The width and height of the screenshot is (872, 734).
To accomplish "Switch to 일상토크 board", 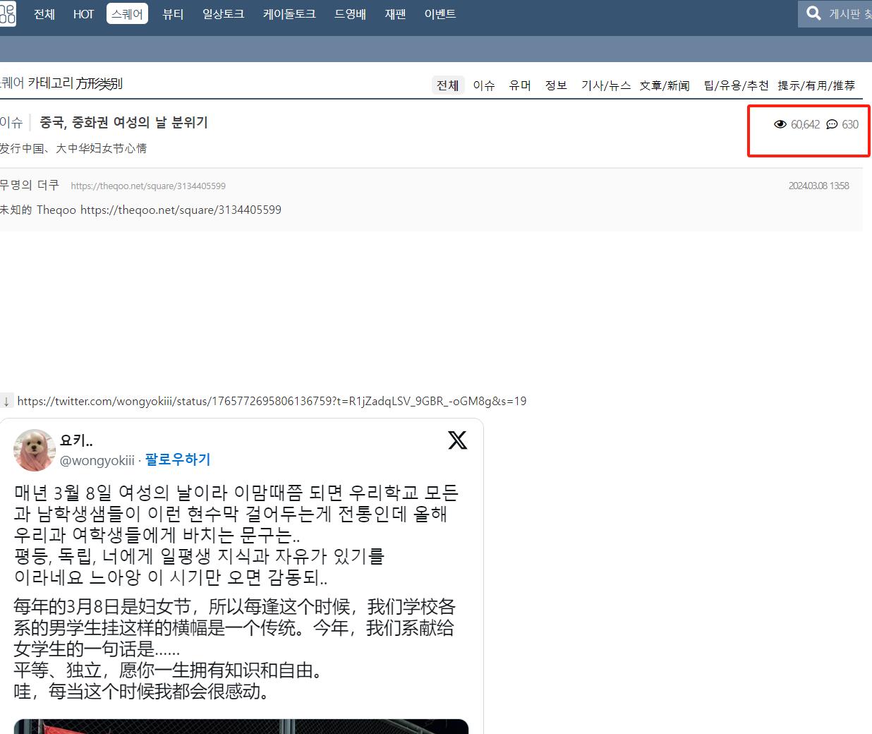I will coord(223,14).
